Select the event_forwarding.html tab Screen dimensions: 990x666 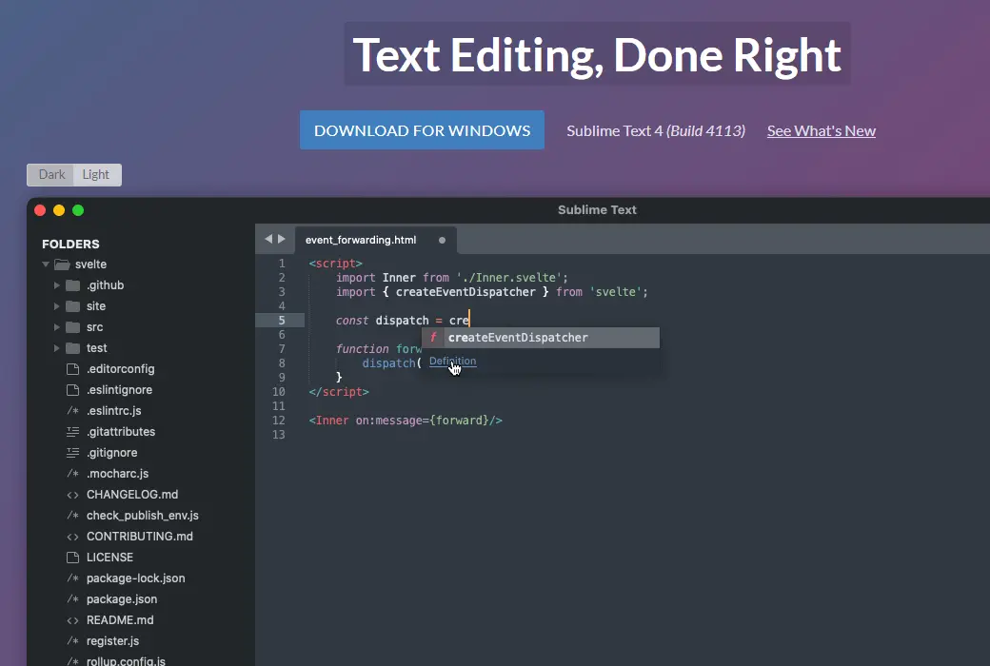click(x=375, y=240)
